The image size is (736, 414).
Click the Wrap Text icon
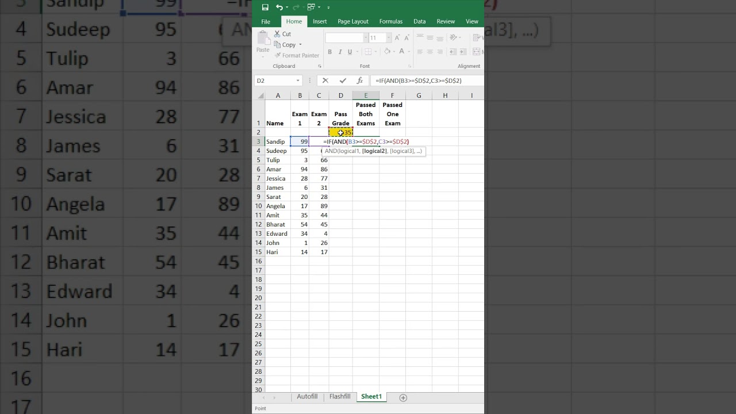point(477,37)
